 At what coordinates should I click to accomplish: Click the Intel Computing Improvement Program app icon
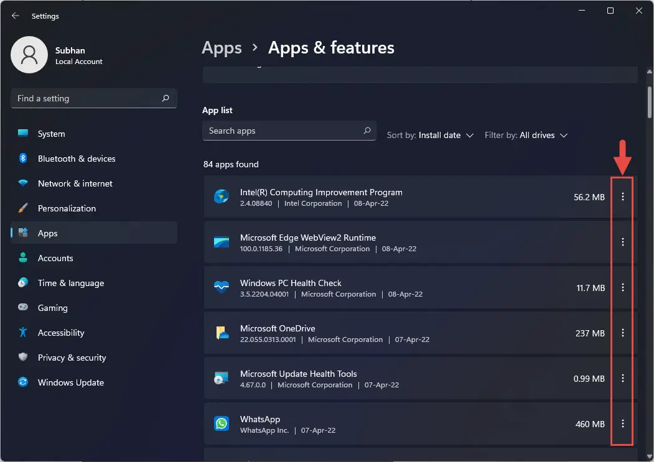click(x=222, y=196)
